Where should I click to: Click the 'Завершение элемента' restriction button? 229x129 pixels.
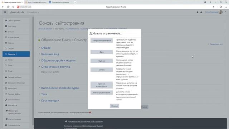point(102,40)
